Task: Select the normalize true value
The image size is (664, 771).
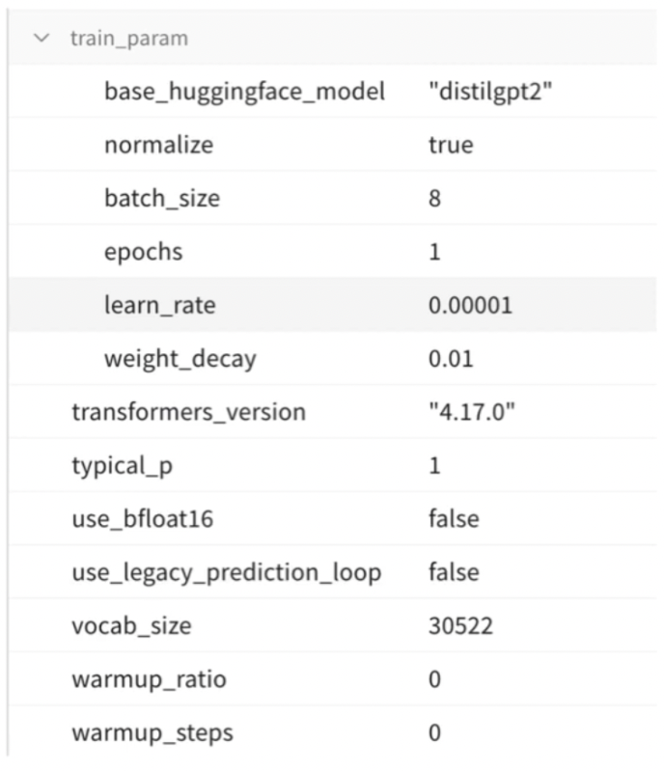Action: pyautogui.click(x=451, y=146)
